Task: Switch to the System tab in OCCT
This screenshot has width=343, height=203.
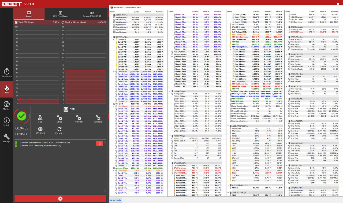Action: tap(29, 14)
